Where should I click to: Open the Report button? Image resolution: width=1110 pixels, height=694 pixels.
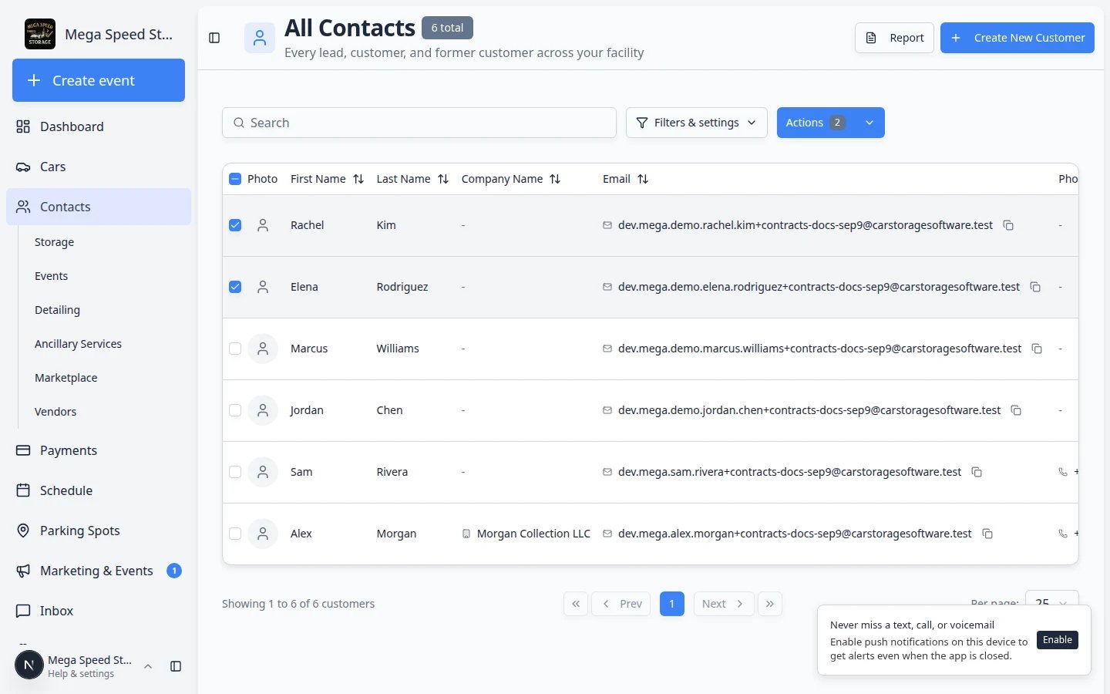click(894, 38)
